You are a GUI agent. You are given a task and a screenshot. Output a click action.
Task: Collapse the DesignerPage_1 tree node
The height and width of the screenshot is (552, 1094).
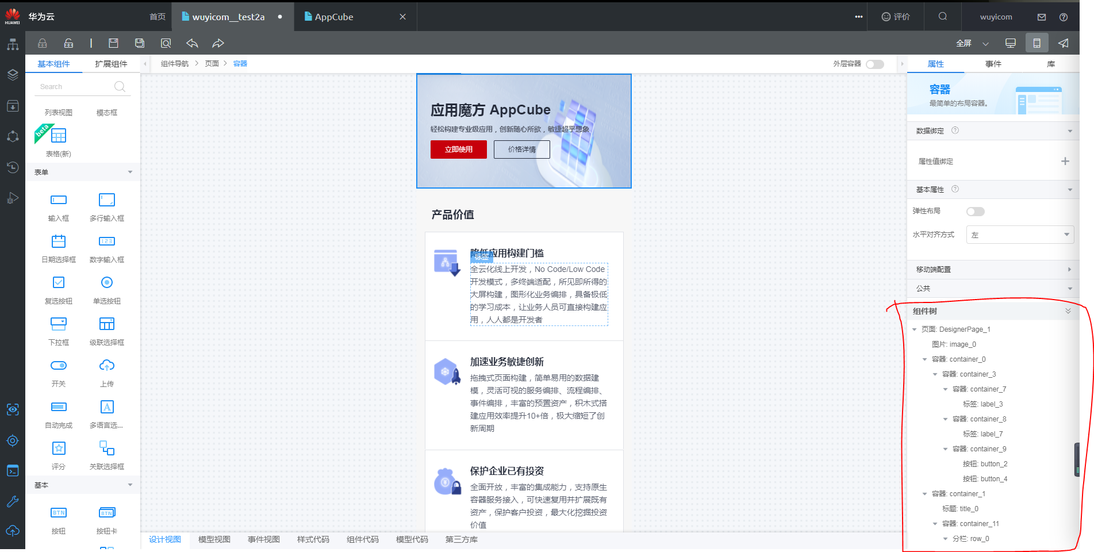915,329
